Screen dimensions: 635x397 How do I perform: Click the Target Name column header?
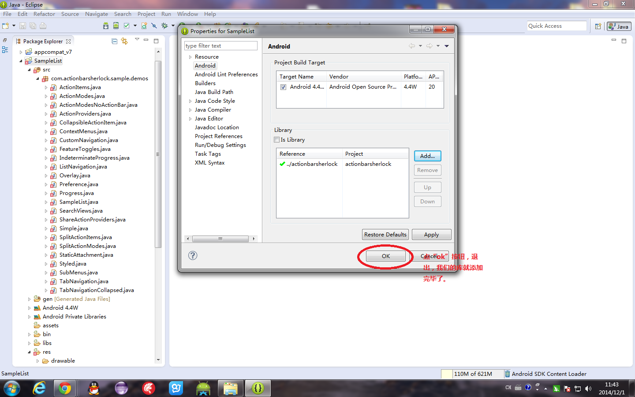tap(302, 77)
